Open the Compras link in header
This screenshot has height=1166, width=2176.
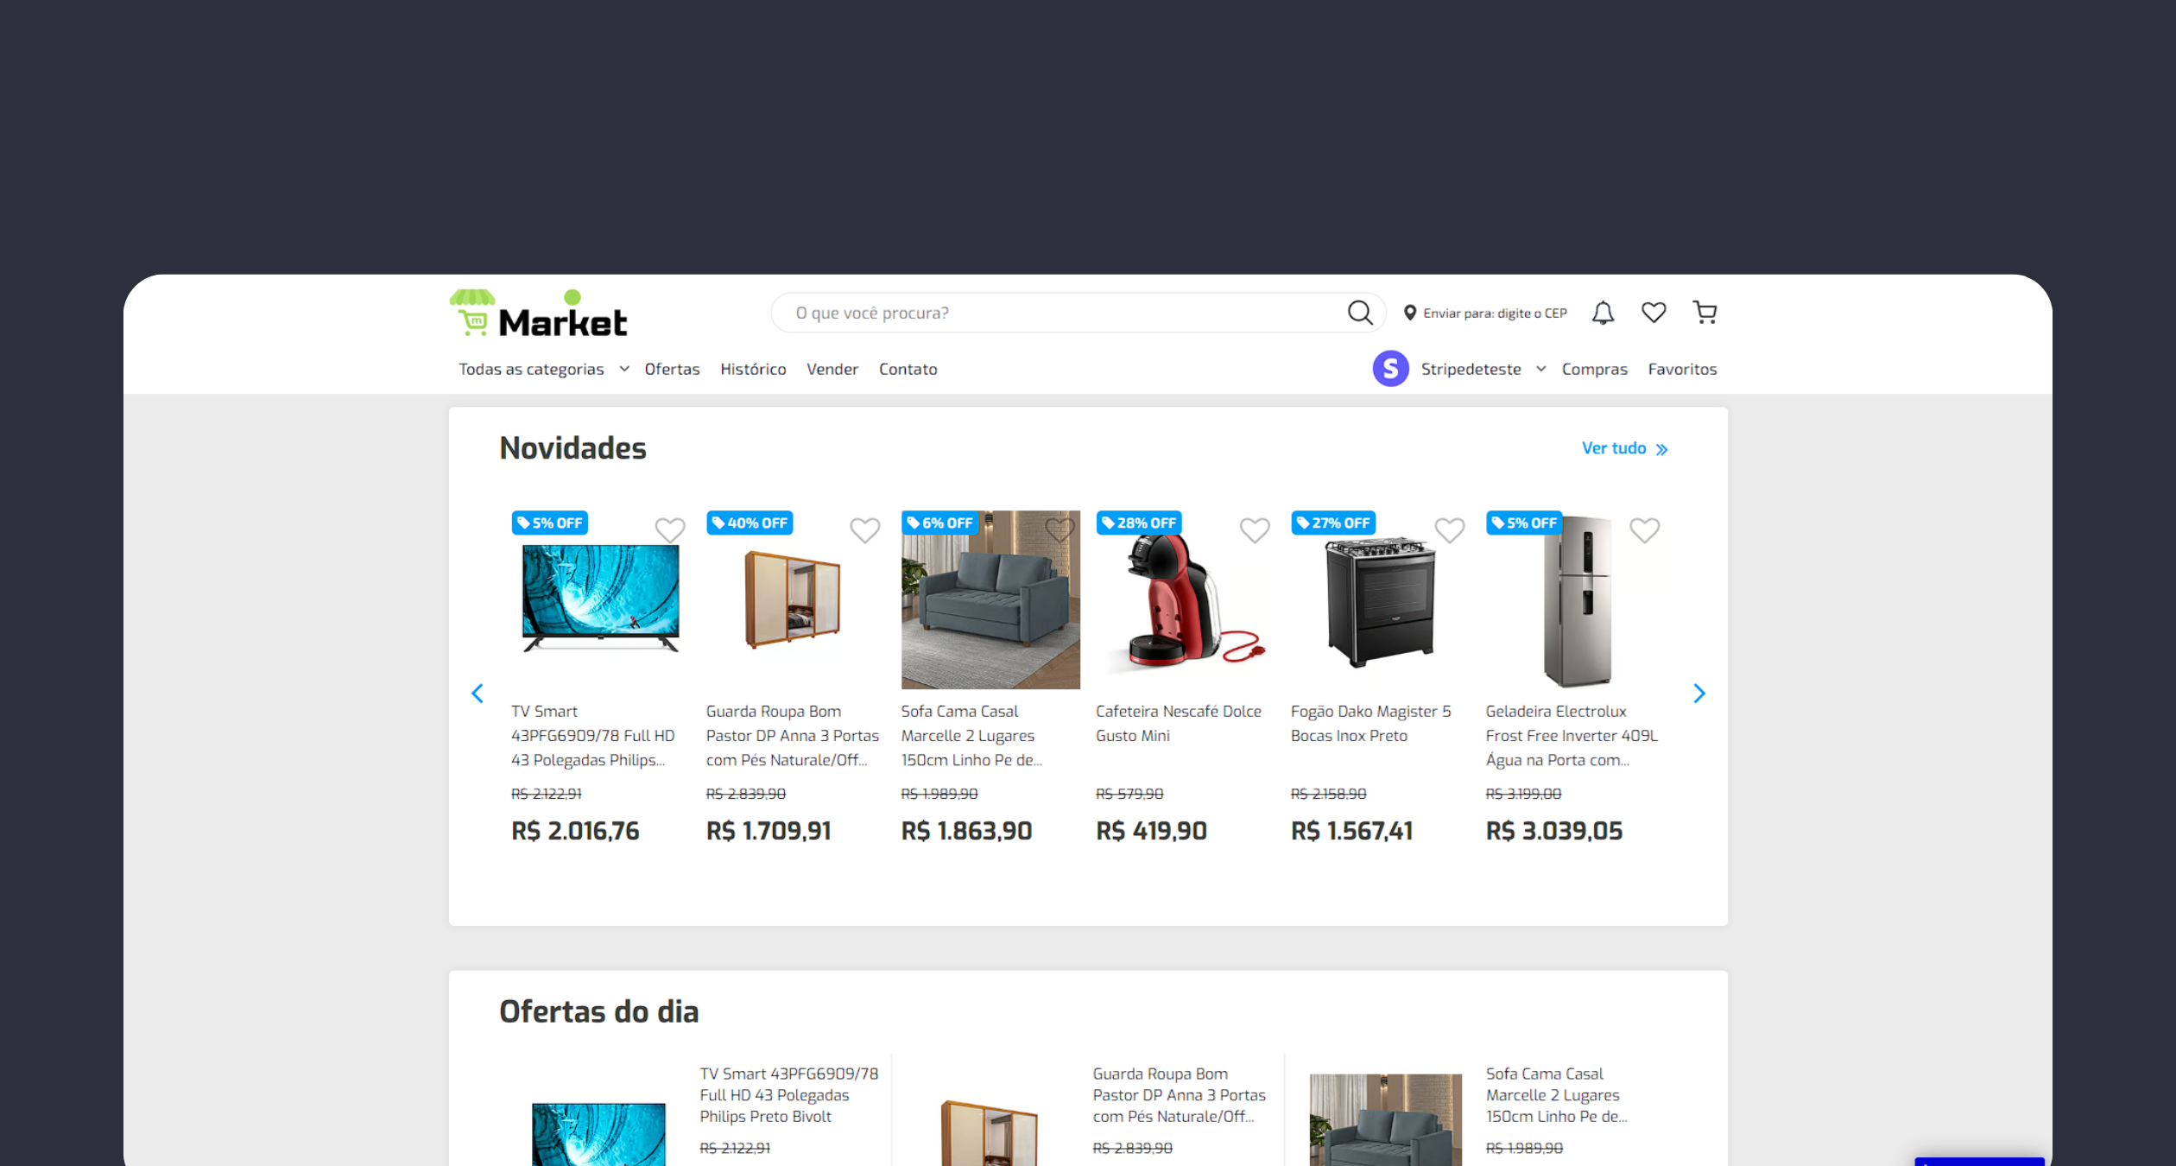coord(1594,369)
